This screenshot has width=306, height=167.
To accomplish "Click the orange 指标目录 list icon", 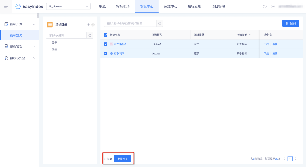I will tap(50, 25).
